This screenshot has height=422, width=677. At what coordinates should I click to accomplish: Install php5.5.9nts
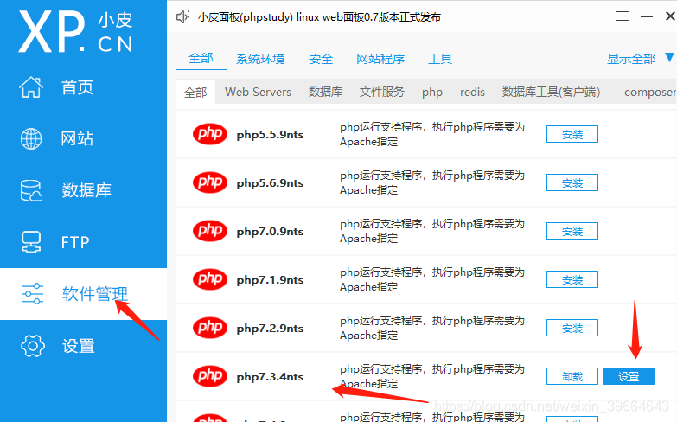coord(572,134)
